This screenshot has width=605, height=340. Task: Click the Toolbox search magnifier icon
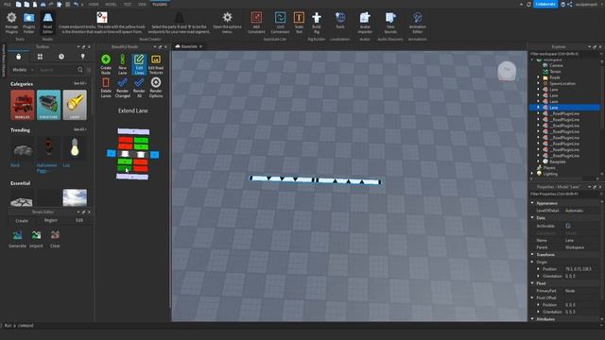79,70
